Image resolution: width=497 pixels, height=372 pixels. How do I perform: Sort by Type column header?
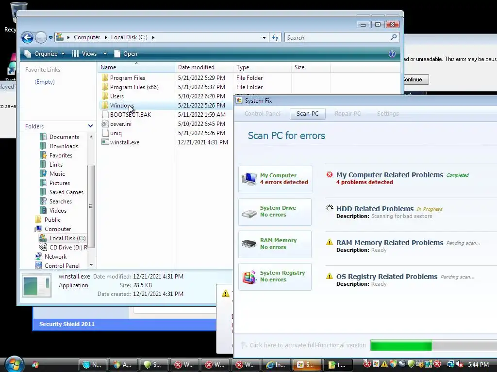tap(262, 67)
